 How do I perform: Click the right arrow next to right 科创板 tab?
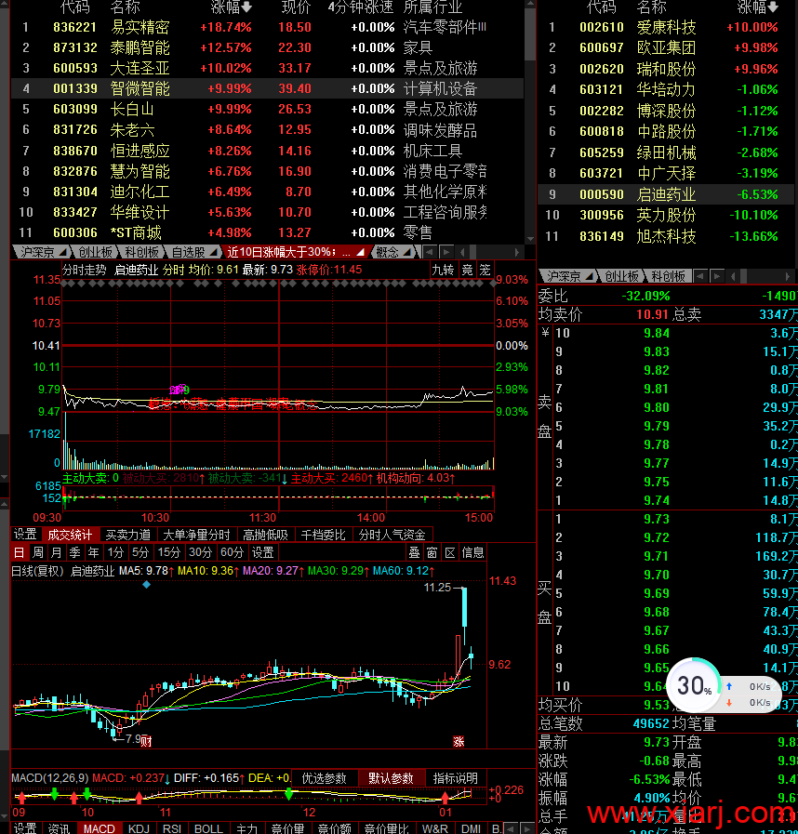(x=717, y=276)
